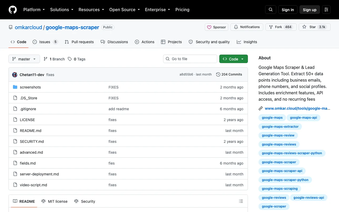Click the file icon beside server-deployment.md
The height and width of the screenshot is (212, 339).
(15, 174)
